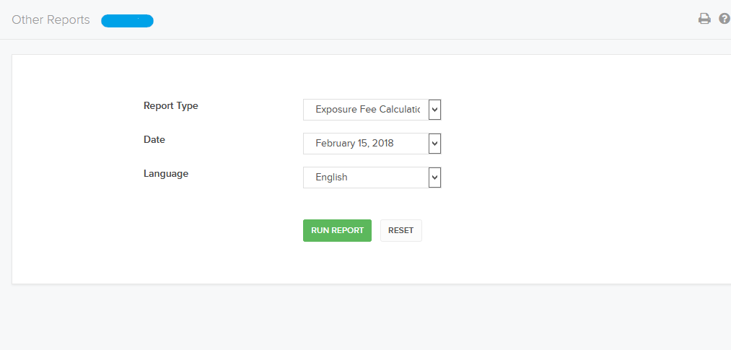Click the Other Reports page heading

(51, 20)
